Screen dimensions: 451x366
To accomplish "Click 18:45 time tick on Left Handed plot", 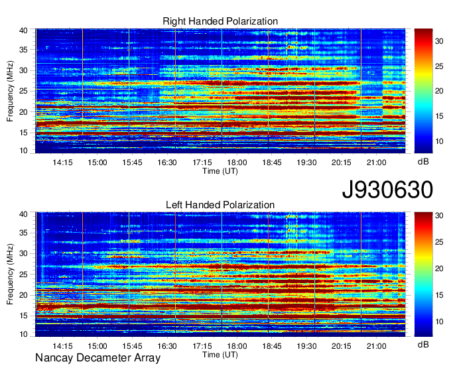I will point(272,346).
